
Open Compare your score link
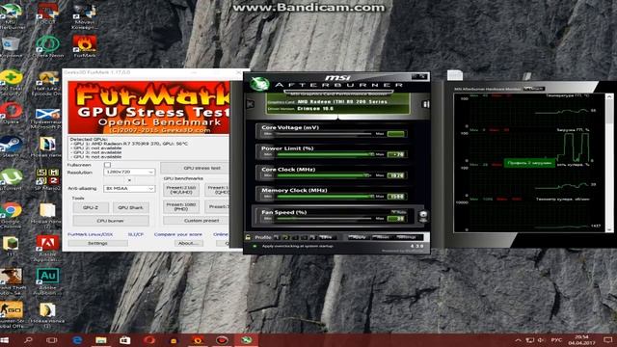178,234
